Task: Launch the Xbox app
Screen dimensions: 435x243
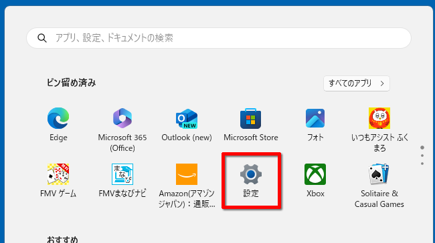Action: coord(315,180)
